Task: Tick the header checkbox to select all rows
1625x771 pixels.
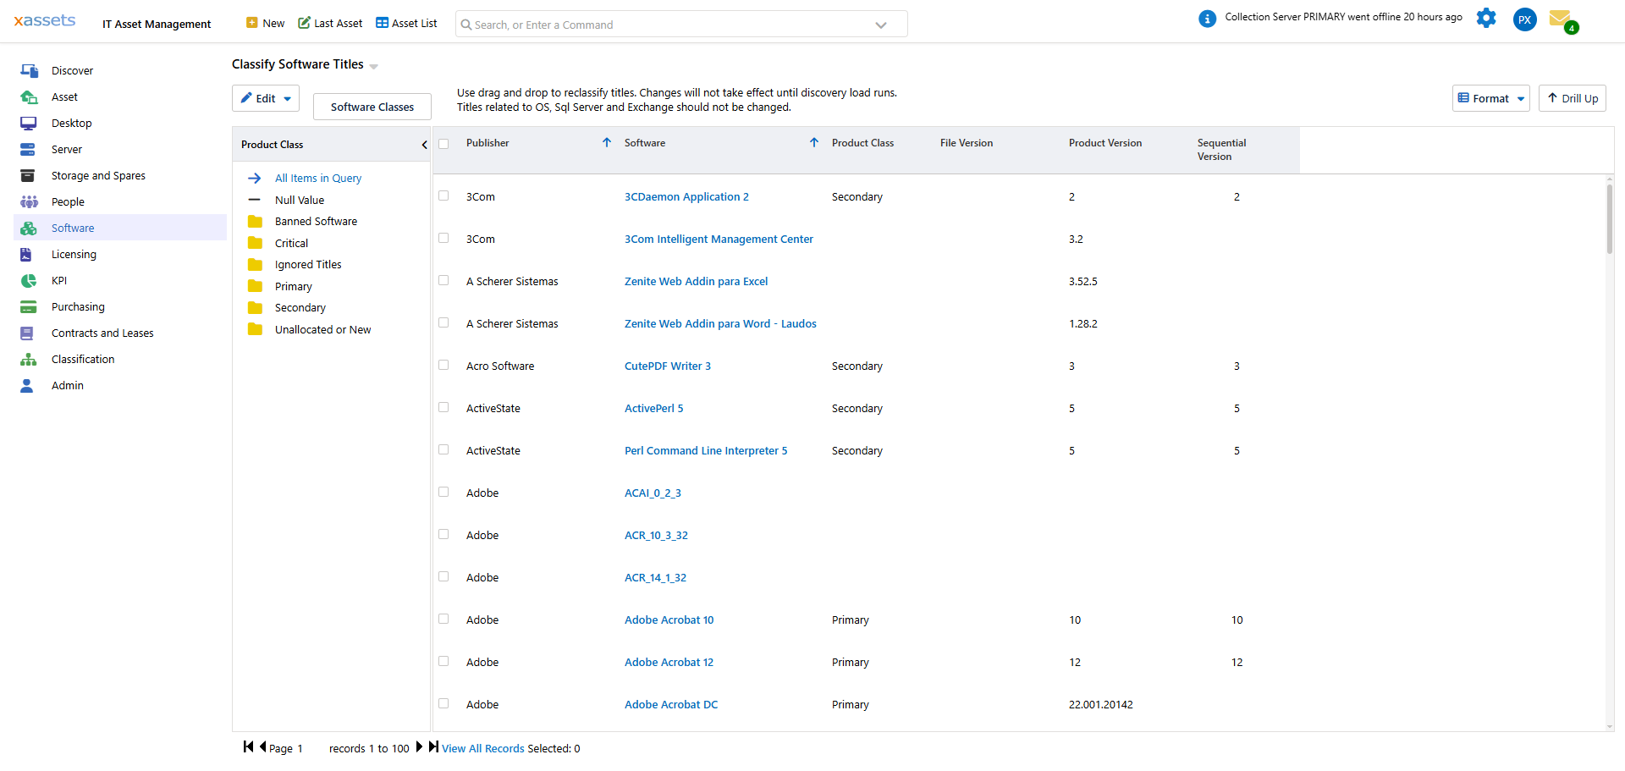Action: pos(444,143)
